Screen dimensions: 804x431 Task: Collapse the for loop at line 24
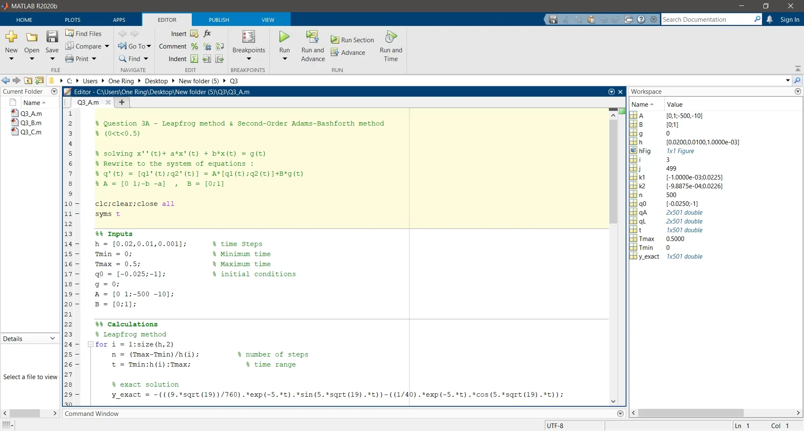point(90,344)
